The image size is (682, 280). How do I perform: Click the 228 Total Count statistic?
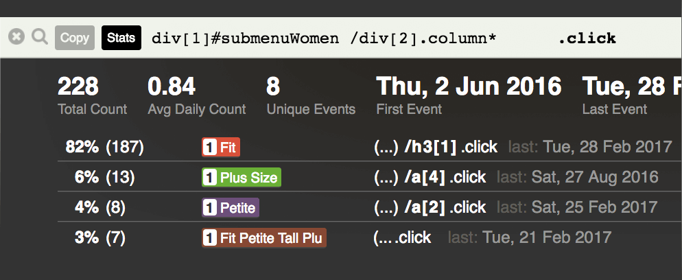92,95
